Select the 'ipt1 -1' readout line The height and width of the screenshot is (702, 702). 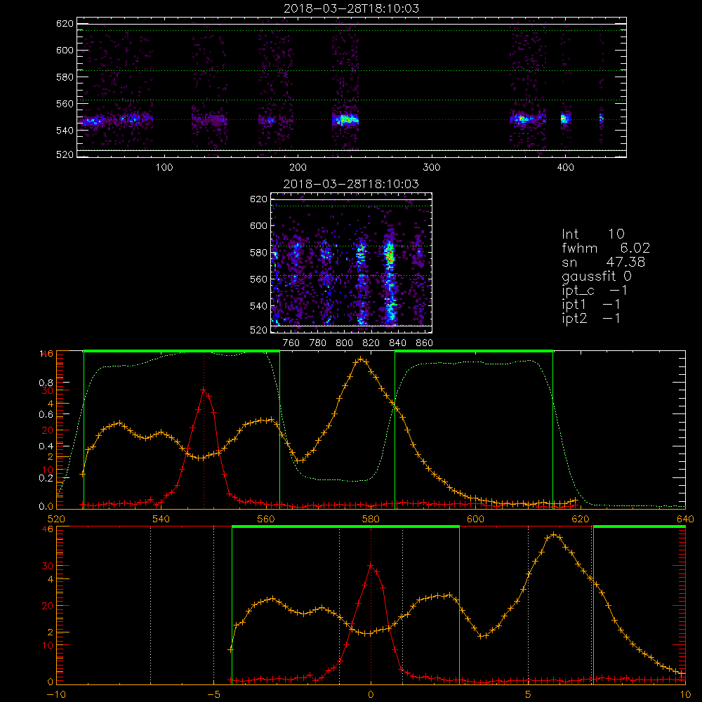tap(591, 305)
